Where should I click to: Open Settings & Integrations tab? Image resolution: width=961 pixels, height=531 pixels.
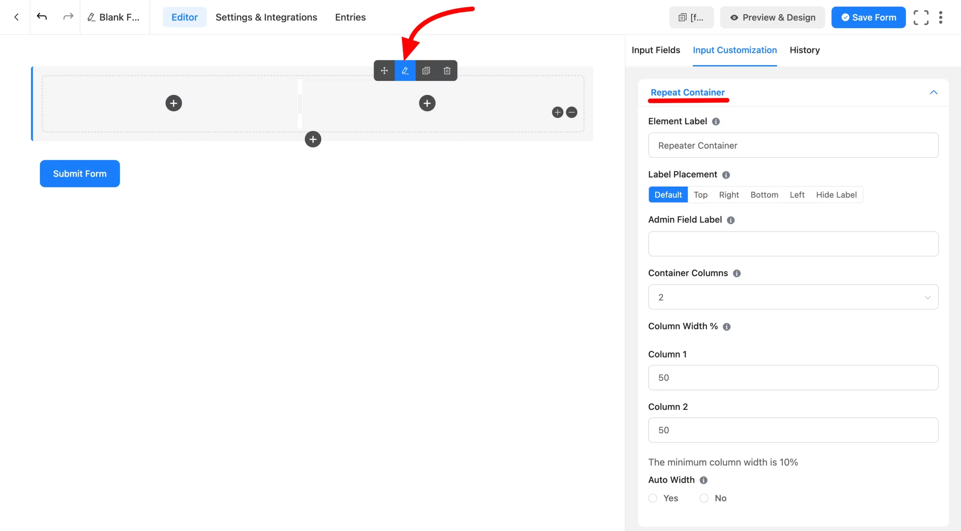(x=266, y=17)
